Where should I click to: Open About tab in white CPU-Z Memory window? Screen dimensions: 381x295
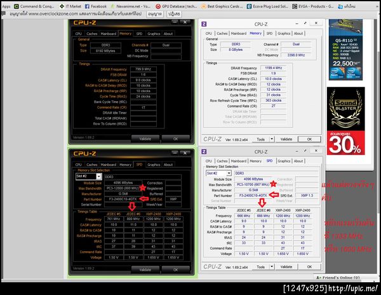(298, 33)
